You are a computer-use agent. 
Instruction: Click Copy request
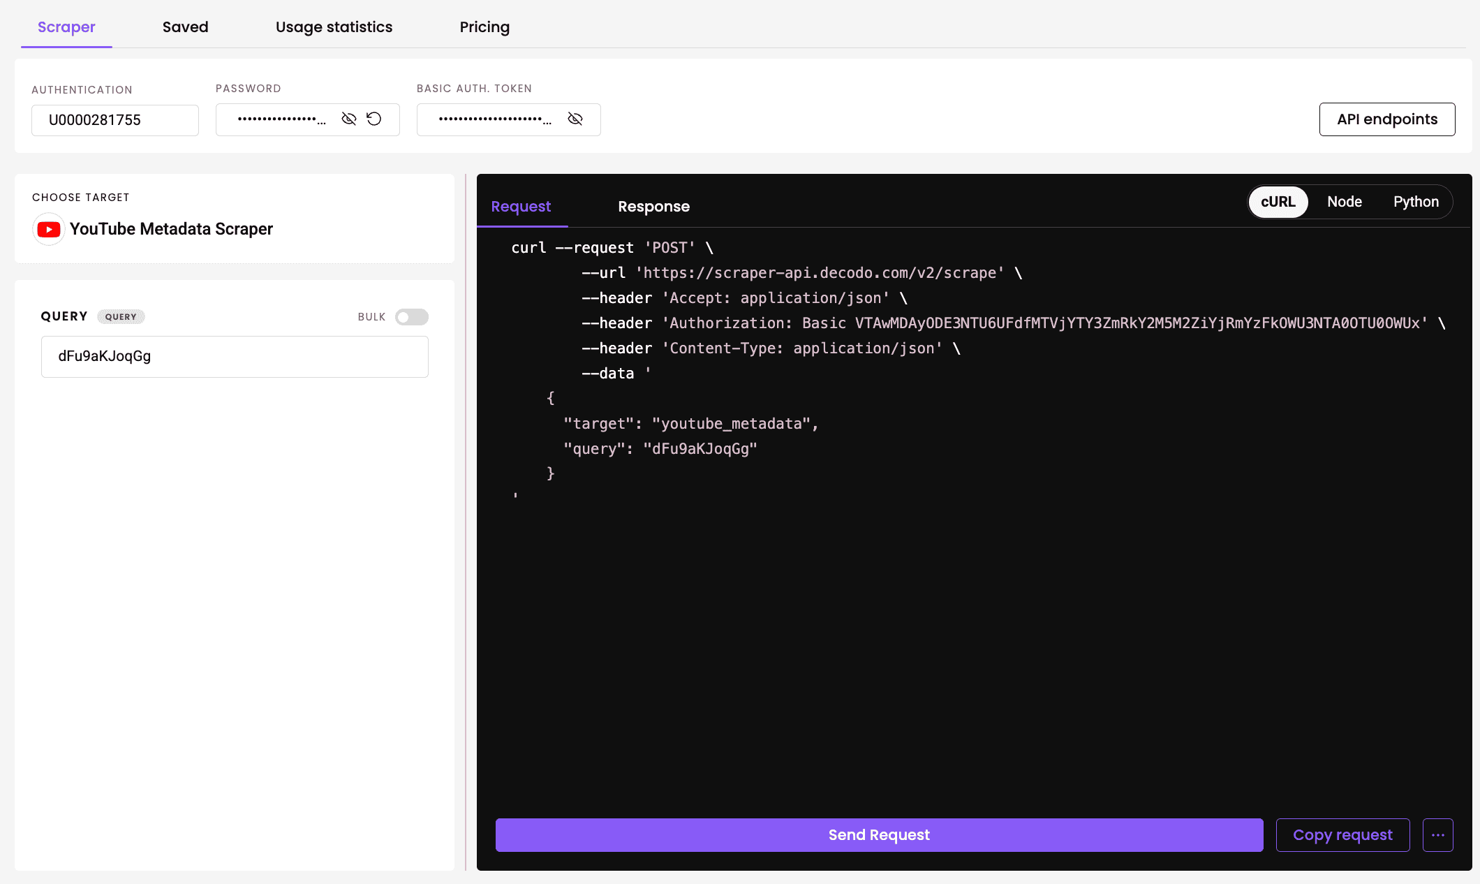[1343, 835]
